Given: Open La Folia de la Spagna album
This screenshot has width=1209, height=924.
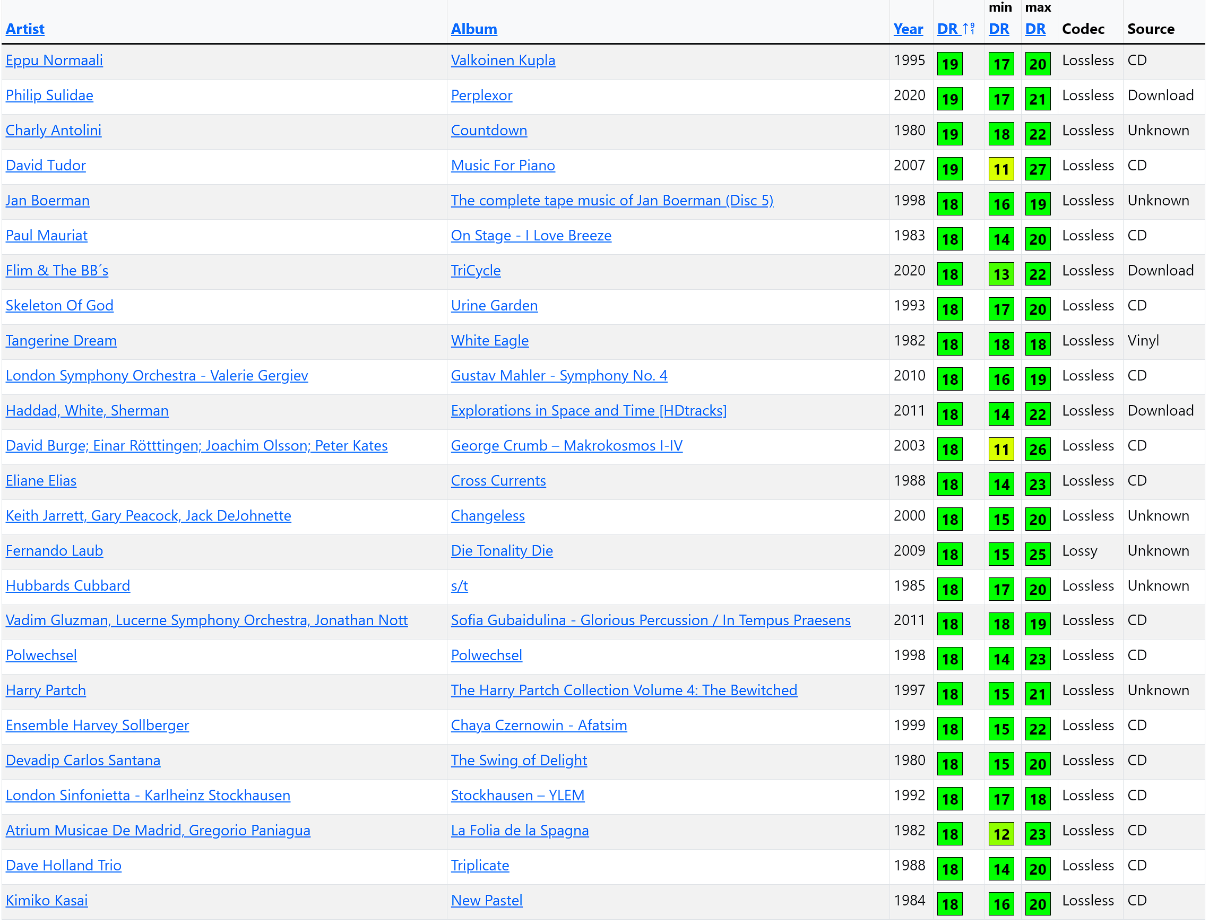Looking at the screenshot, I should 520,831.
